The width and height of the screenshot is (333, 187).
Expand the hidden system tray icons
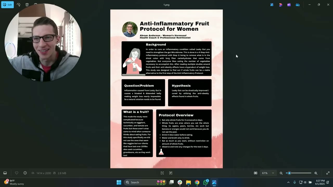288,182
